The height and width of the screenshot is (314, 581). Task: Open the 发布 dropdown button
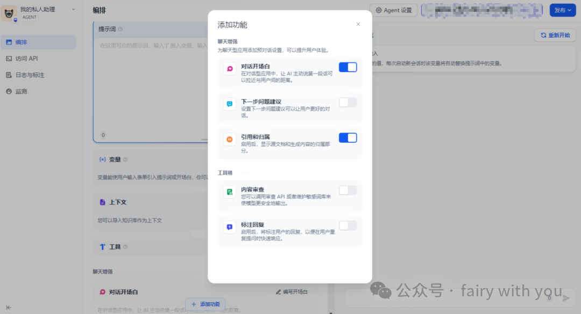tap(563, 10)
